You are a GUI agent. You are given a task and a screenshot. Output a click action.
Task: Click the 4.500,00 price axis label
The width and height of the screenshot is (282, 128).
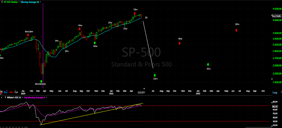277,9
